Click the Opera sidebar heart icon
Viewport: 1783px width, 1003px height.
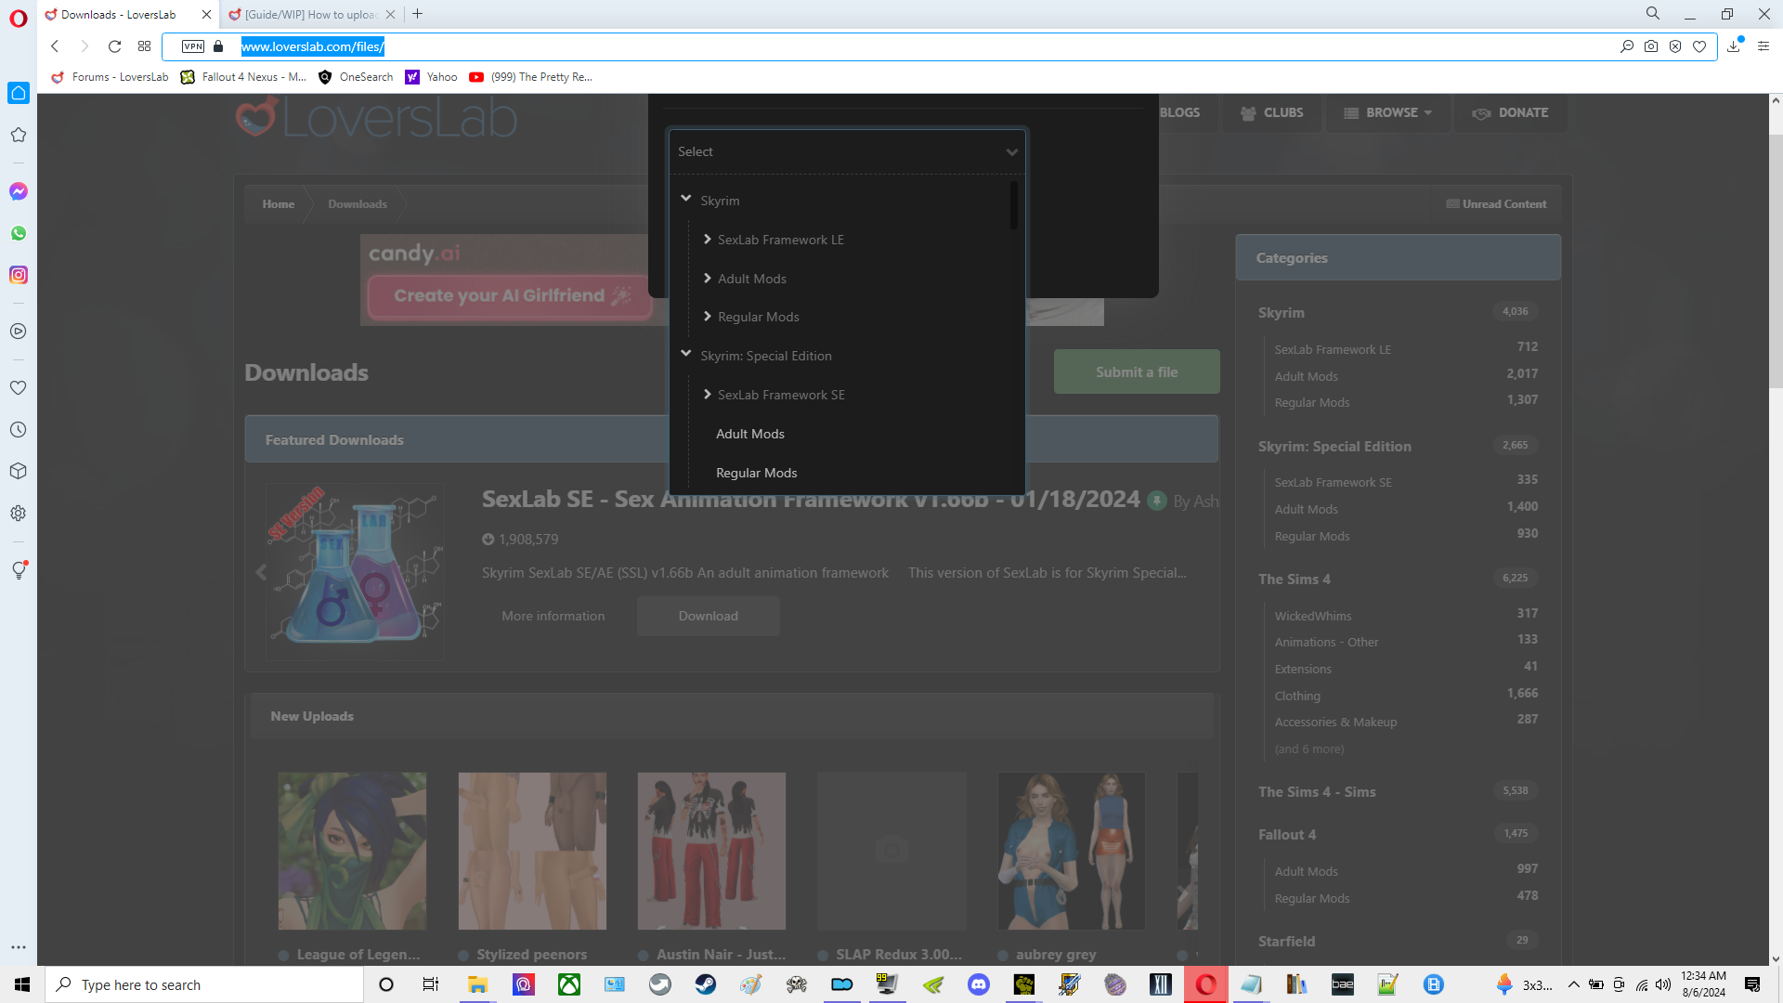[x=19, y=388]
